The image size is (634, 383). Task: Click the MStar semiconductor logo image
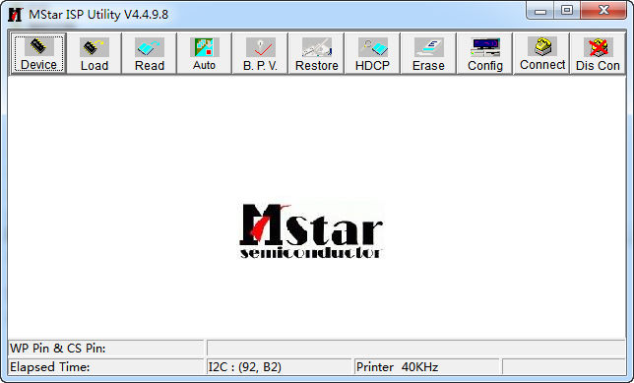(310, 231)
